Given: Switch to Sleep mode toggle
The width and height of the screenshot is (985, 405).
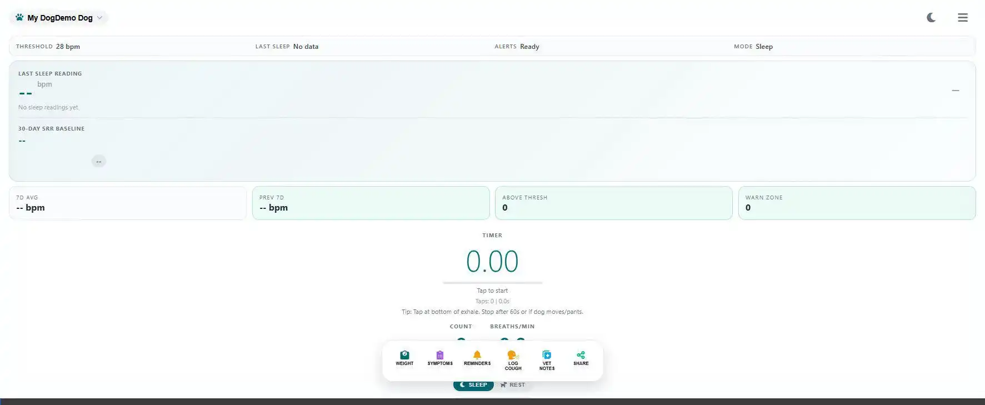Looking at the screenshot, I should click(473, 385).
